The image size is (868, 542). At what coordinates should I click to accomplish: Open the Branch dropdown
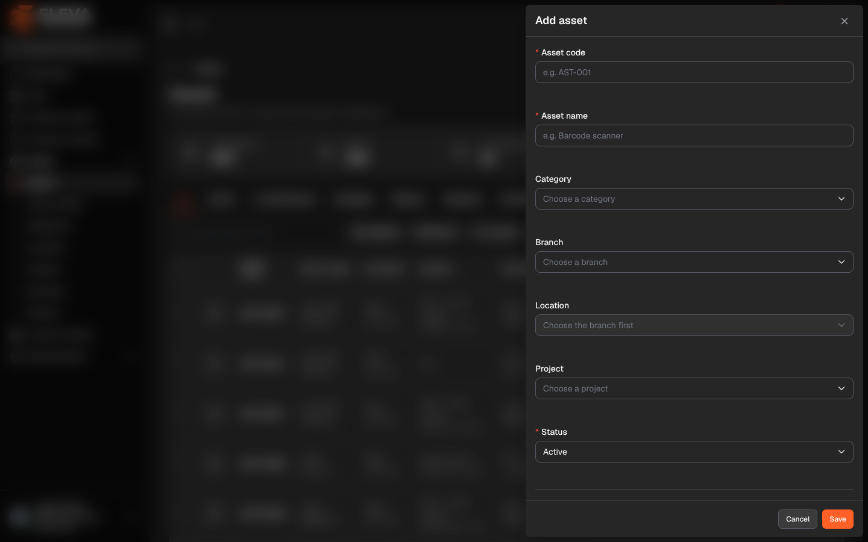(694, 262)
